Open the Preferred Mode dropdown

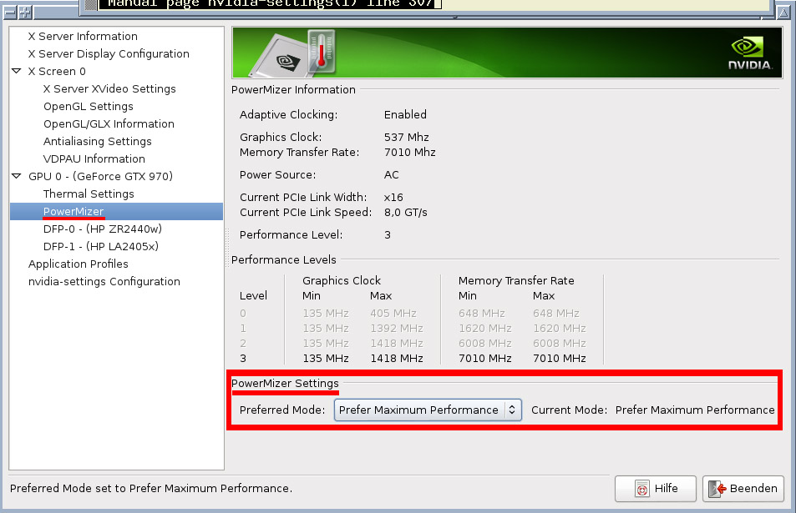coord(428,410)
